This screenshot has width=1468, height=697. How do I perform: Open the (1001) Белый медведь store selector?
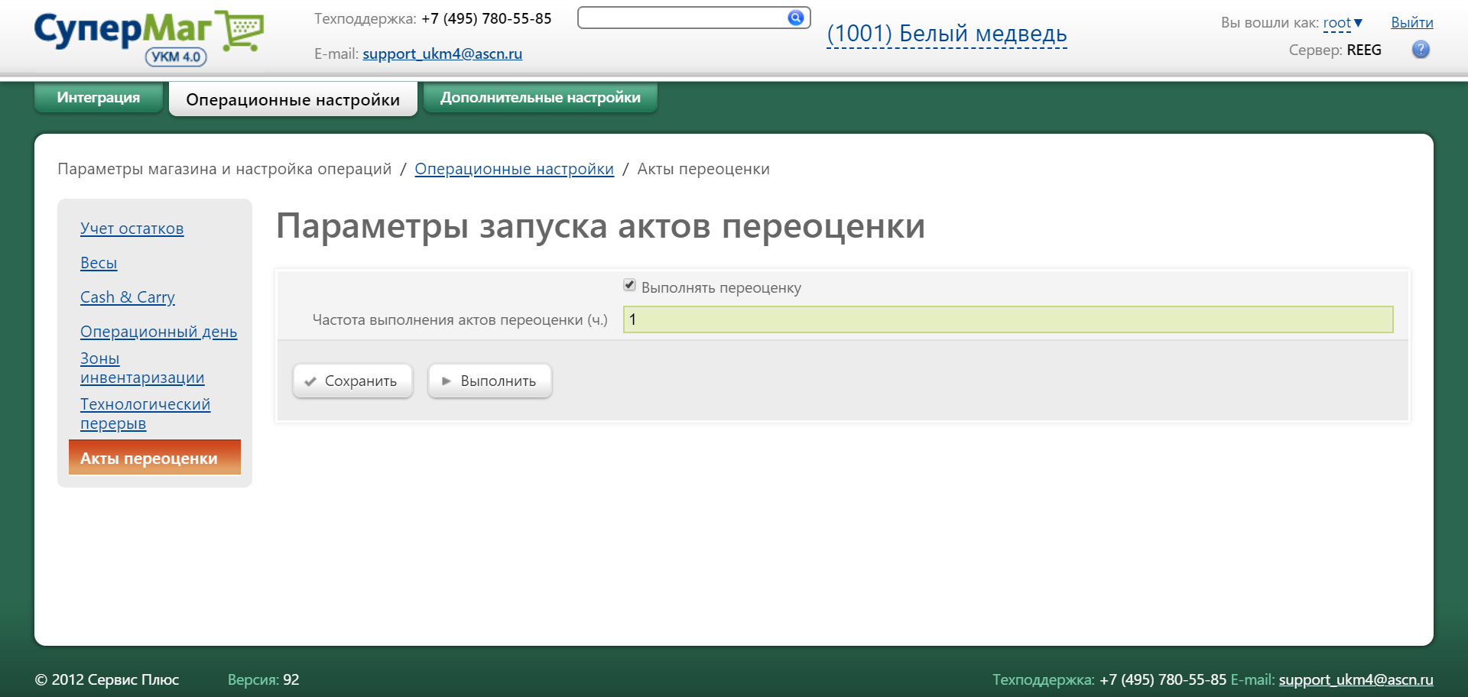947,34
